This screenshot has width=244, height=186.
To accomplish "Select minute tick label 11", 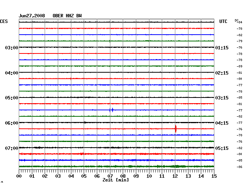I will pos(162,176).
